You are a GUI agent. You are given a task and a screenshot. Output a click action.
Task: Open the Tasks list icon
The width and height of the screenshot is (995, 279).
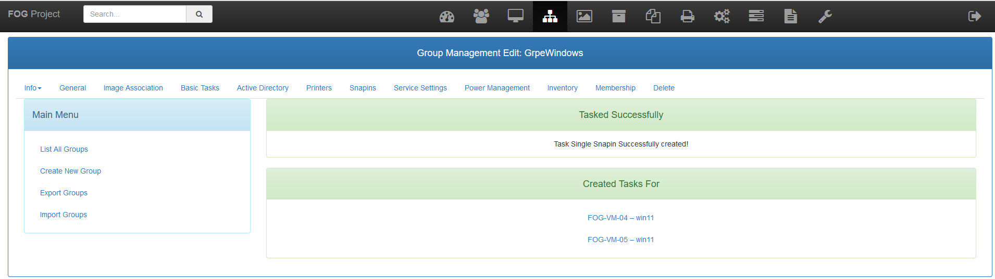[756, 17]
